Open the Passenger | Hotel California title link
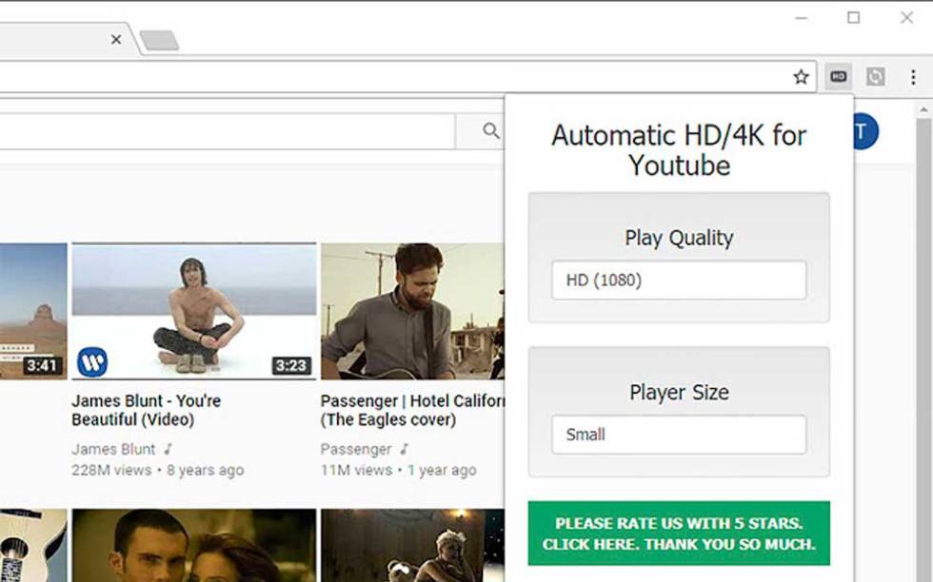 412,410
